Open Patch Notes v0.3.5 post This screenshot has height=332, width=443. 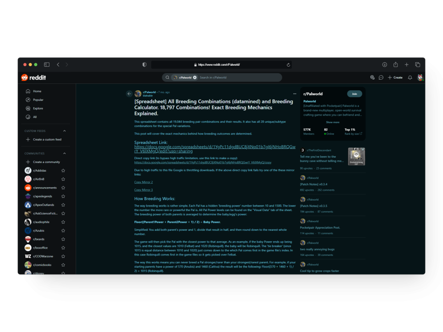[314, 206]
